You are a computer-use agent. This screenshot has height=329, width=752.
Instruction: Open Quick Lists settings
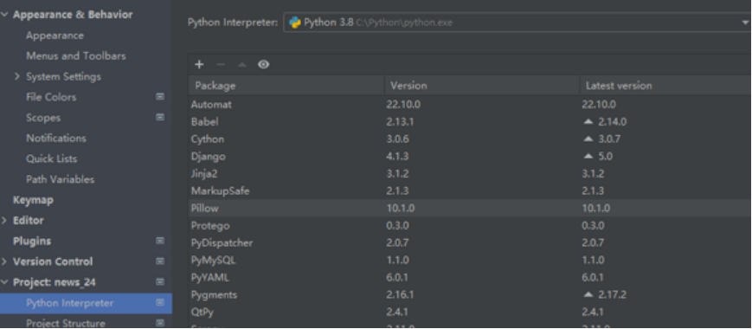coord(51,158)
